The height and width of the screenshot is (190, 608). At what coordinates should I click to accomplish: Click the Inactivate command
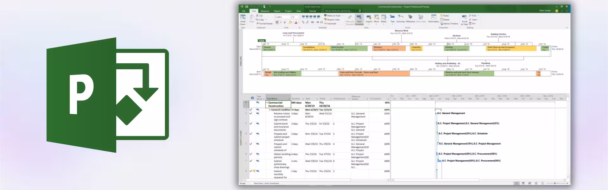330,23
